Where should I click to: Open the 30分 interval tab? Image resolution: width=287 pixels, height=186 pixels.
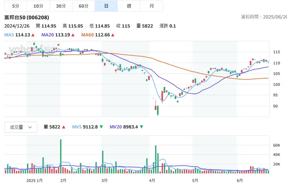pyautogui.click(x=61, y=6)
